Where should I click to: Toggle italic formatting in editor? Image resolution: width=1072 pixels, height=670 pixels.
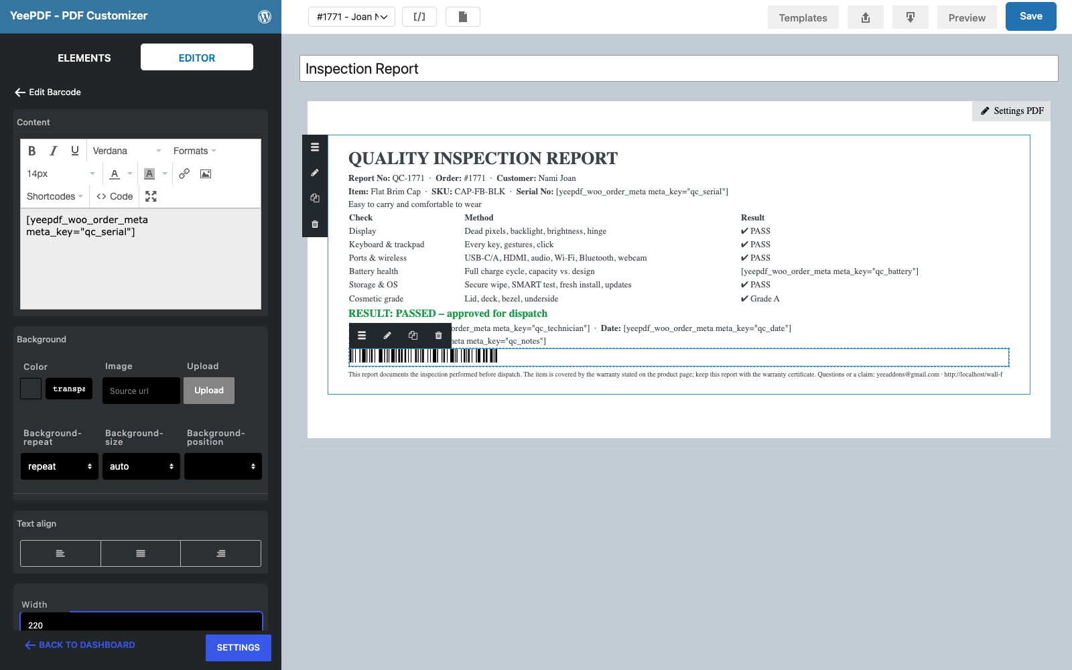pos(54,151)
